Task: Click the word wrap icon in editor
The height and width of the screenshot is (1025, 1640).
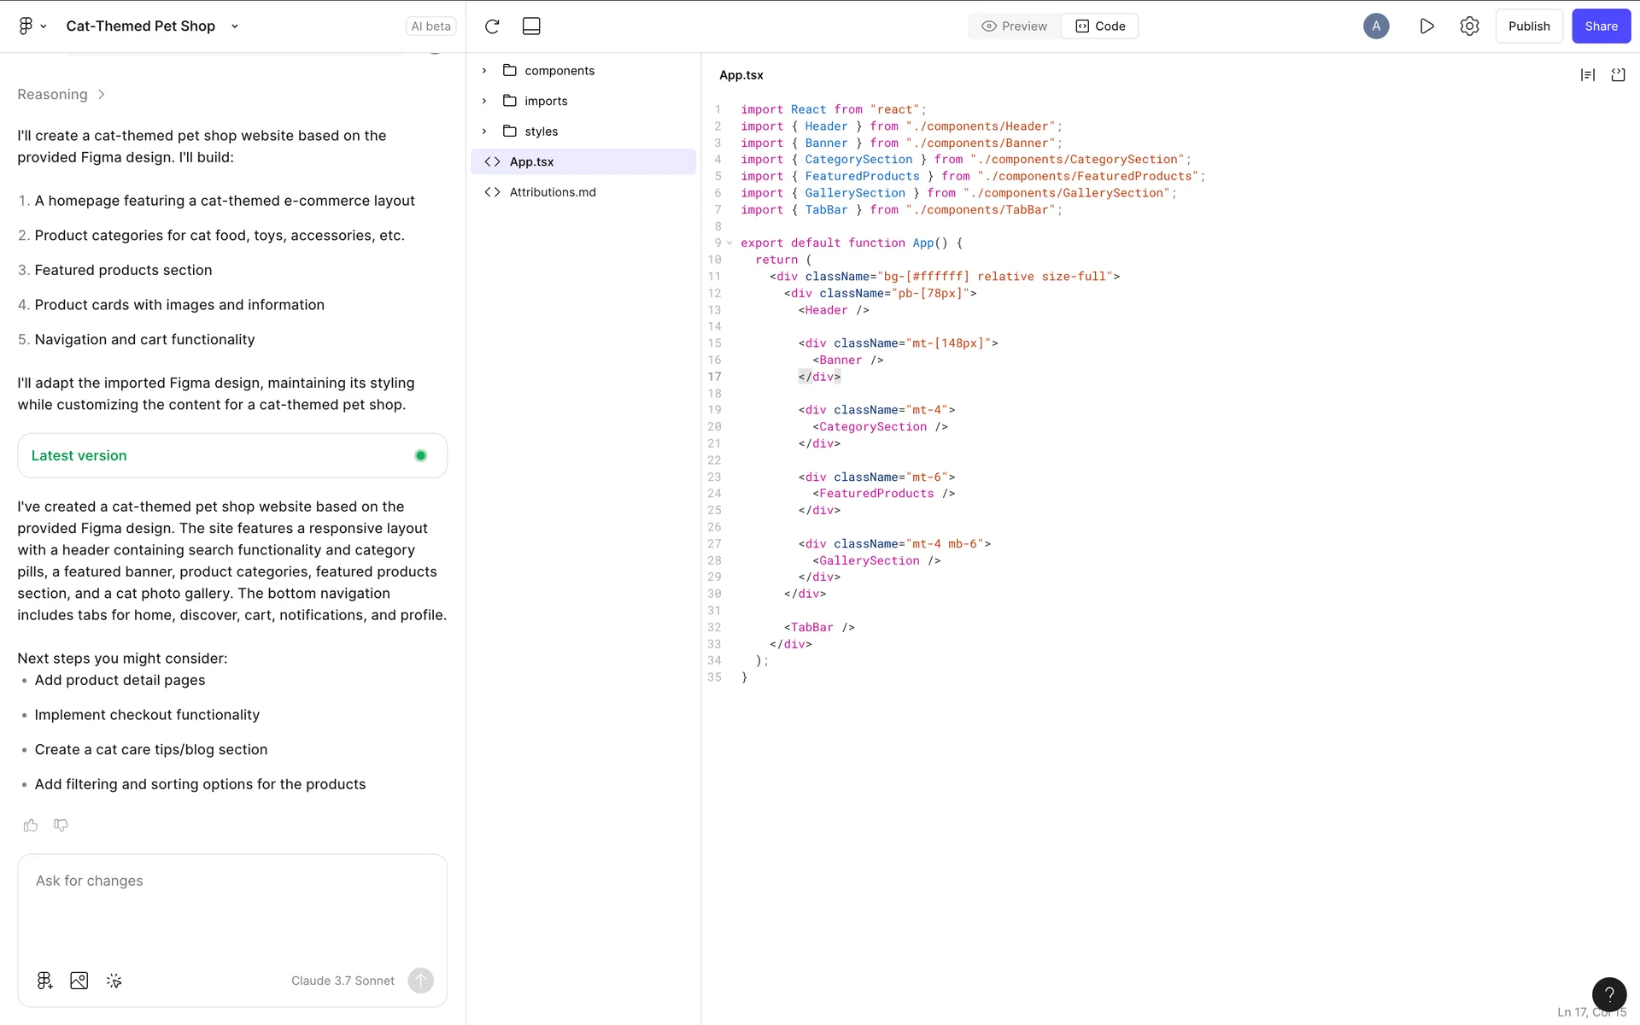Action: coord(1588,75)
